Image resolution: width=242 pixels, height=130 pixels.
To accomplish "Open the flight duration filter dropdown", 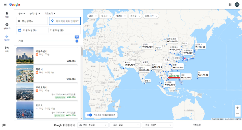I will tap(151, 16).
